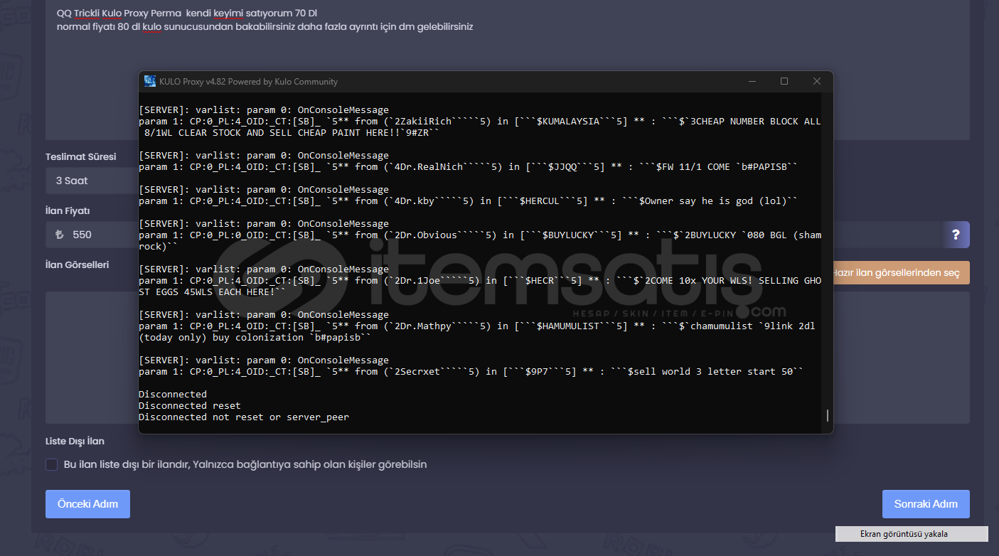
Task: Open the Teslimat Süresi dropdown showing 3 Saat
Action: pos(92,181)
